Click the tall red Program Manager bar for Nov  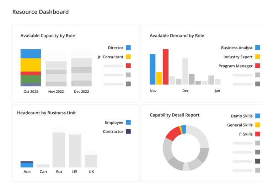[x=166, y=67]
